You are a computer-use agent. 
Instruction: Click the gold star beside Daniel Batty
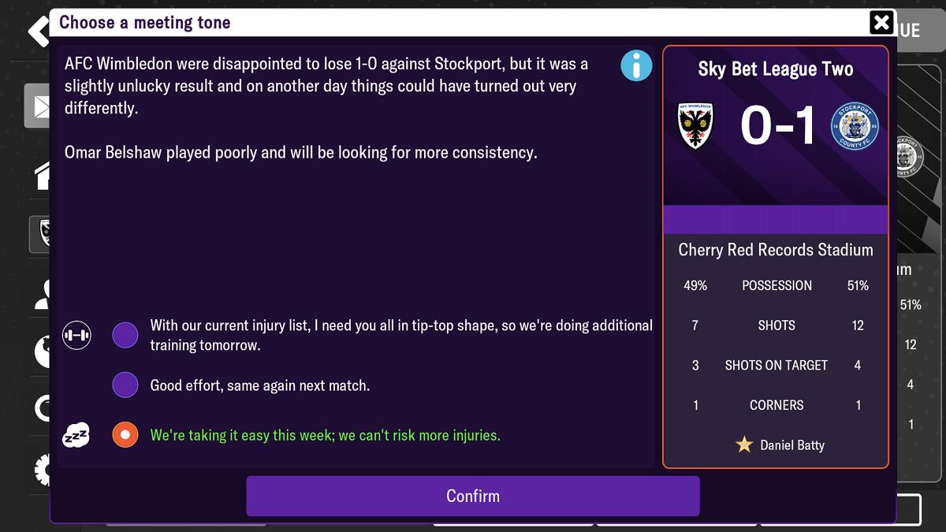coord(744,445)
